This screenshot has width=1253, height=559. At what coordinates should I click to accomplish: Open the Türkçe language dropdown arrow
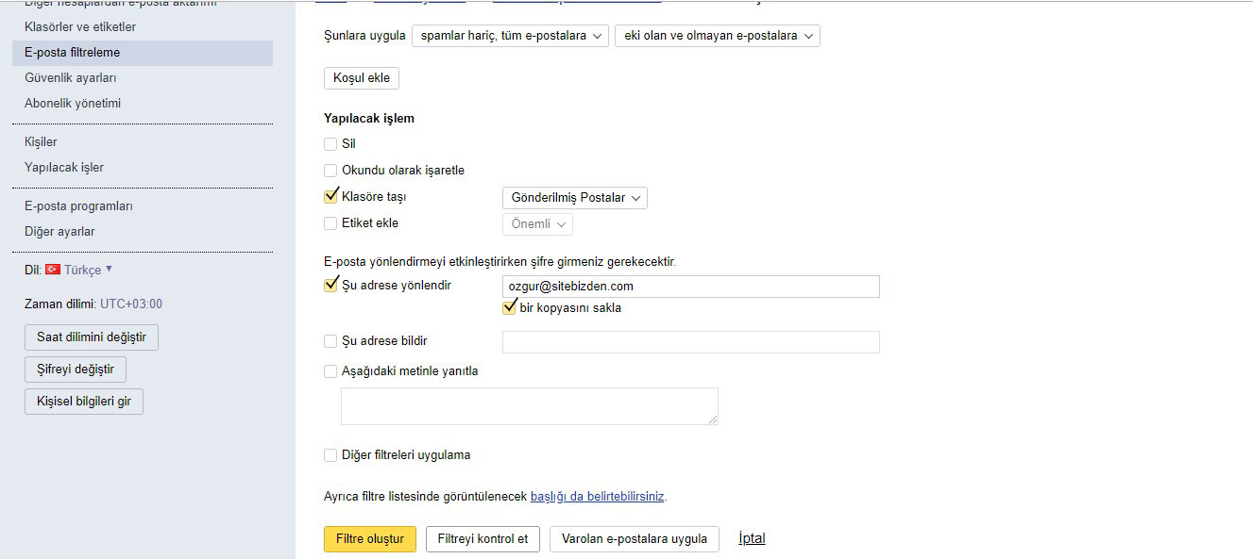click(109, 269)
